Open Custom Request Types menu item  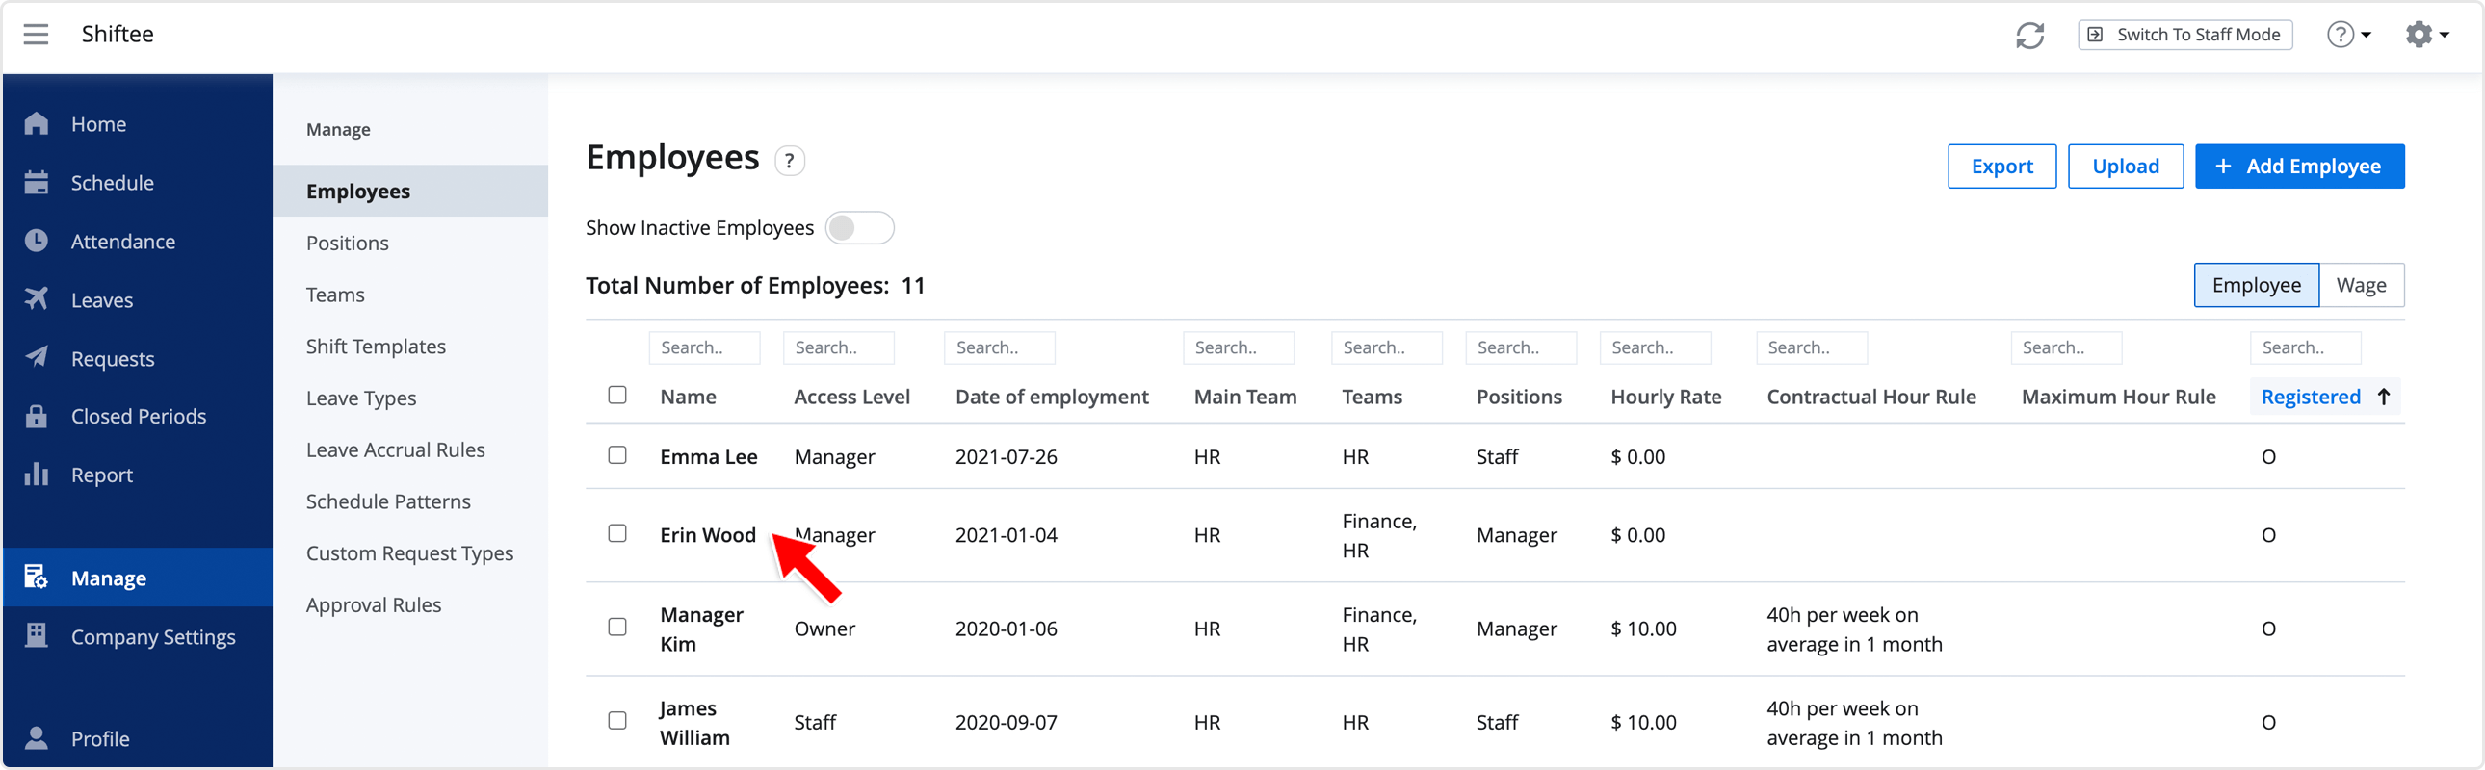[411, 553]
